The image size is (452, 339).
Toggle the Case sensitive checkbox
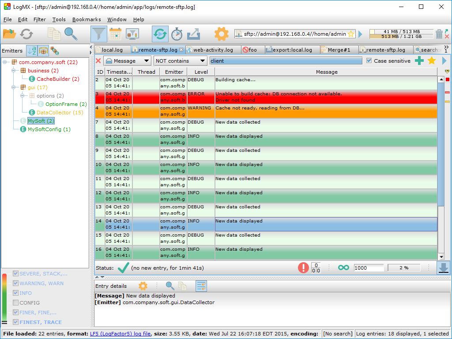[x=369, y=60]
